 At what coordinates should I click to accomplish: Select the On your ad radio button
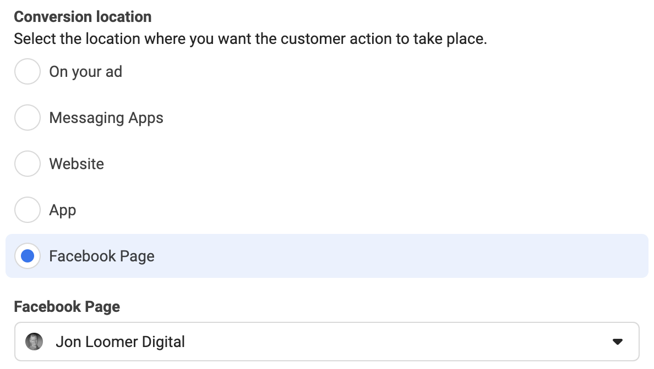click(x=28, y=71)
